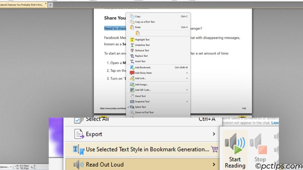Expand the Add Link submenu
303x170 pixels.
(x=140, y=78)
